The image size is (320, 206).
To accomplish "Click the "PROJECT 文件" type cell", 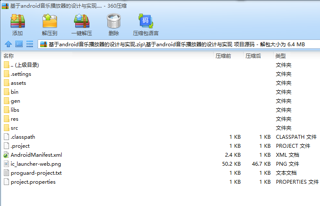I will pyautogui.click(x=293, y=146).
